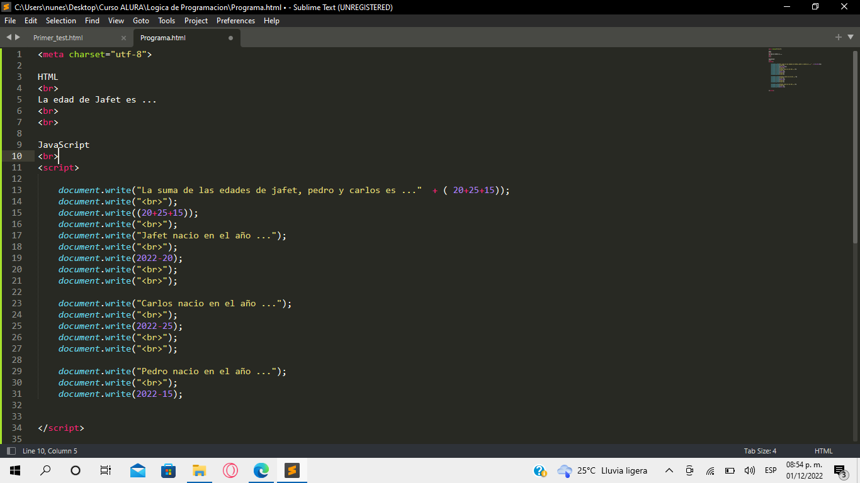Open the Windows Start menu
The height and width of the screenshot is (483, 860).
15,470
